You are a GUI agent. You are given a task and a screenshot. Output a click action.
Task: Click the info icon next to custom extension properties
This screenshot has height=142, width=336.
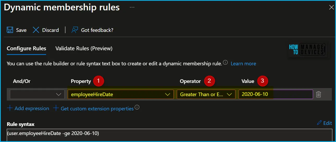137,107
